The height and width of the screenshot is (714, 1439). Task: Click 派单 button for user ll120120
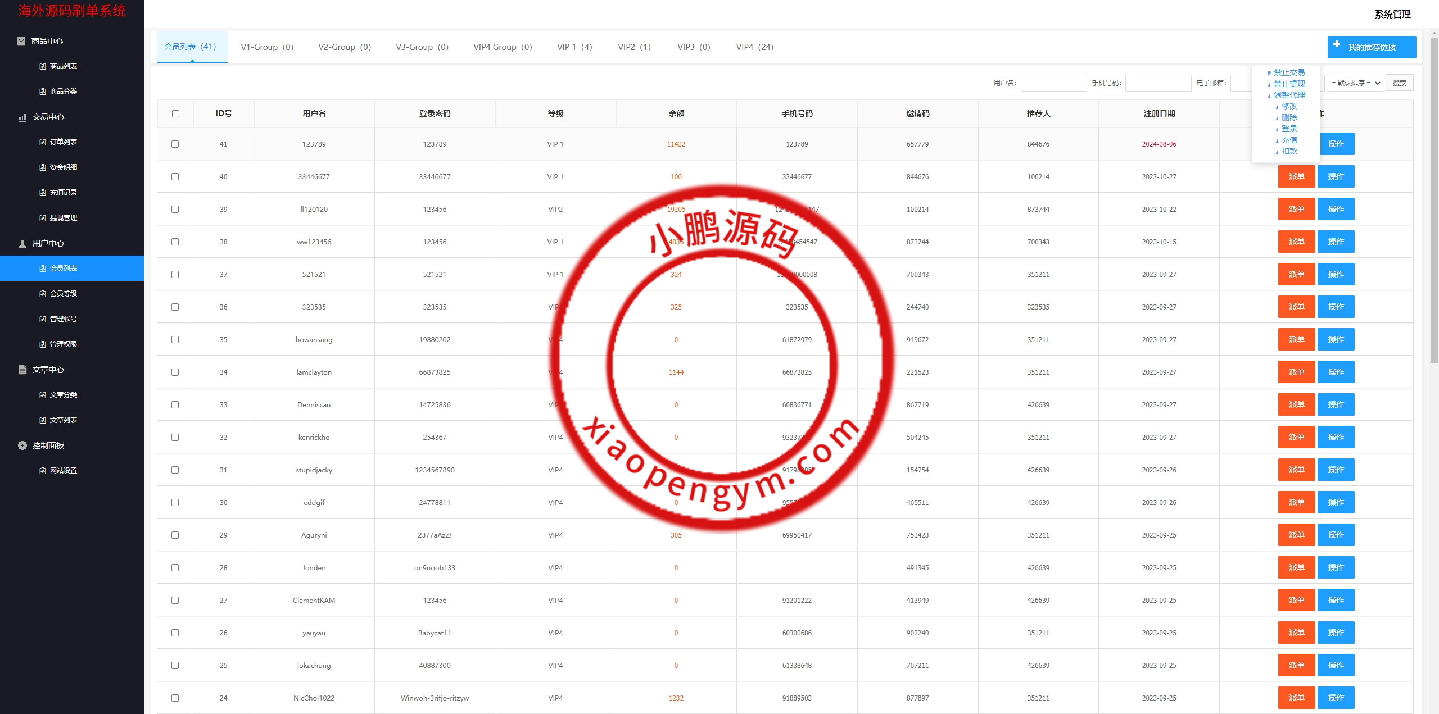(1296, 209)
